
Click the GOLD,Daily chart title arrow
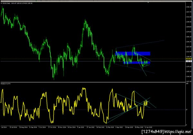coord(1,3)
